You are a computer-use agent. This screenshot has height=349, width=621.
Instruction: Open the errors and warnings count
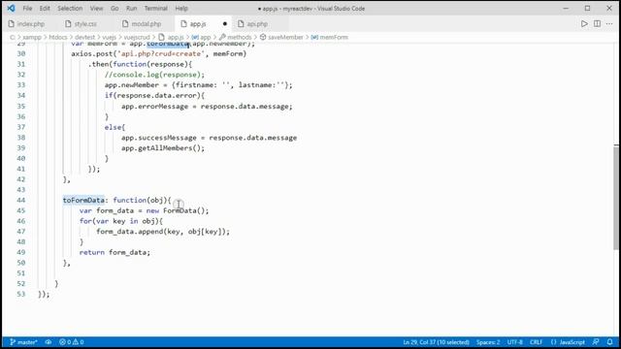(x=72, y=342)
